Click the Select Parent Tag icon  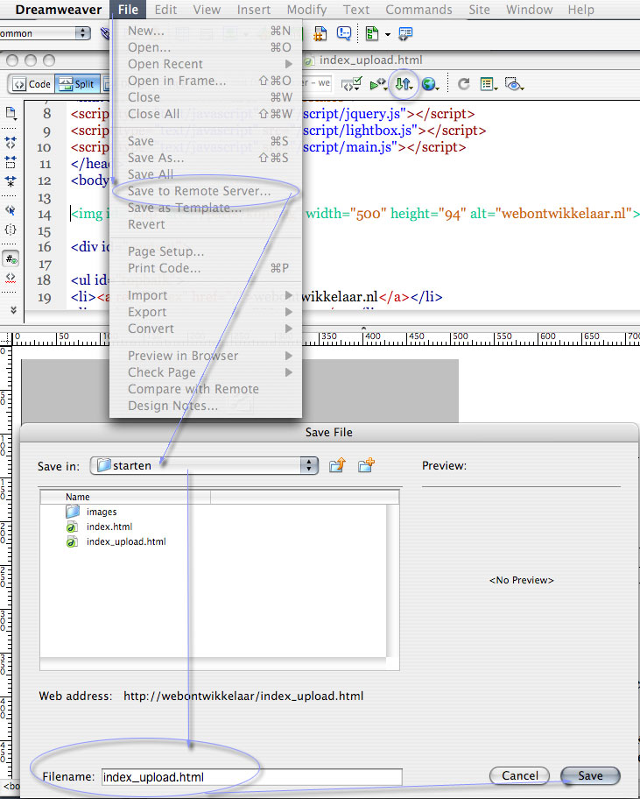click(11, 209)
